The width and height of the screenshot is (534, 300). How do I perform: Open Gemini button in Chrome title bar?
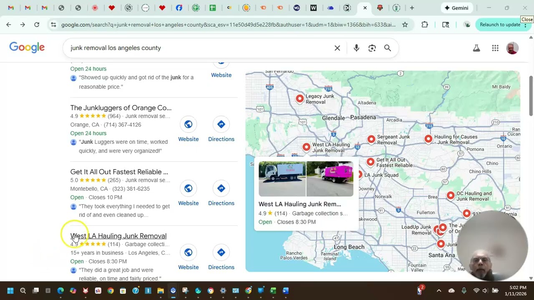click(457, 8)
